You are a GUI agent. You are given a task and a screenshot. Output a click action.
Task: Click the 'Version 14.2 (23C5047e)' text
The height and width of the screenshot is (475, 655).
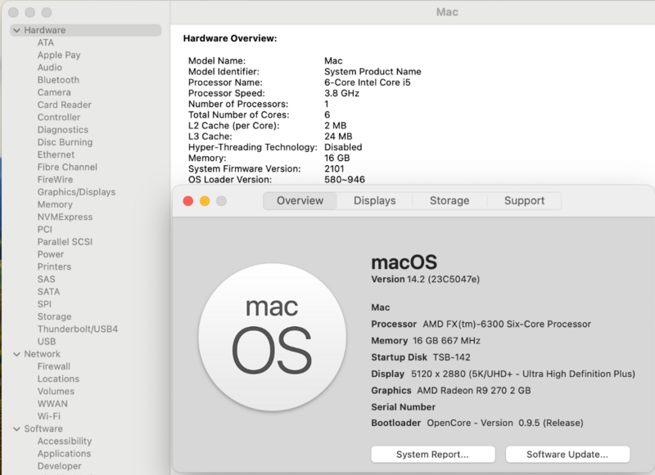(x=425, y=279)
